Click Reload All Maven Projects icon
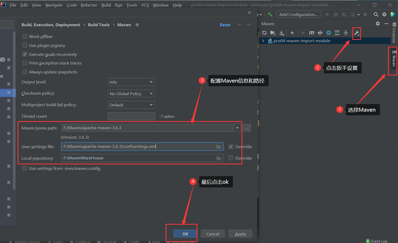 tap(264, 33)
